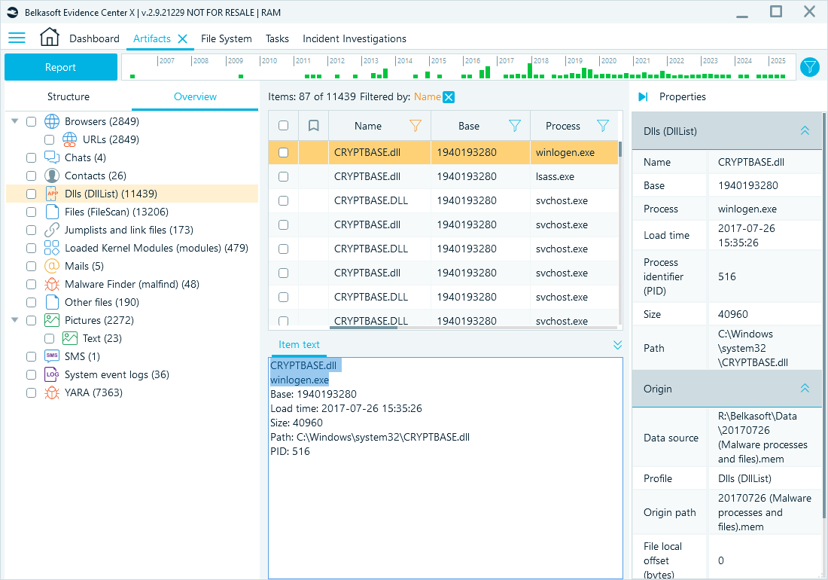
Task: Click the blue timeline filter funnel icon
Action: click(x=809, y=67)
